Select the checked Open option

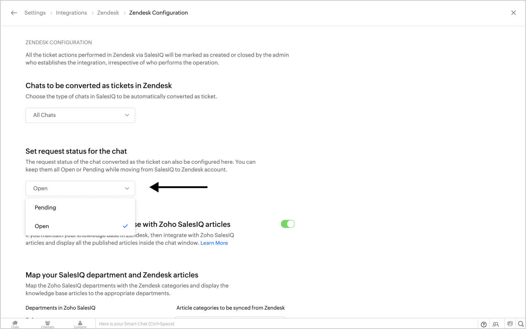(x=42, y=226)
